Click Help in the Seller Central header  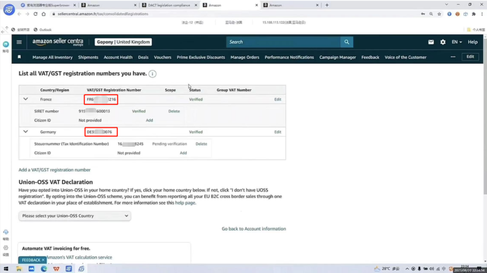pos(473,42)
